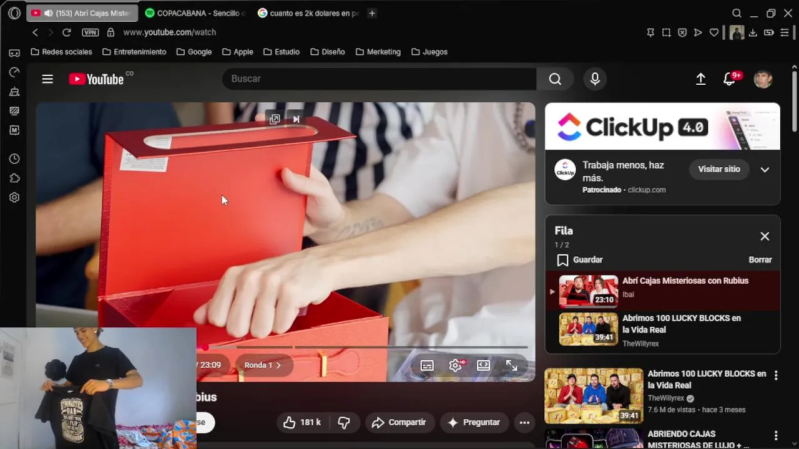This screenshot has height=449, width=799.
Task: Mute the YouTube tab via speaker icon
Action: [x=48, y=13]
